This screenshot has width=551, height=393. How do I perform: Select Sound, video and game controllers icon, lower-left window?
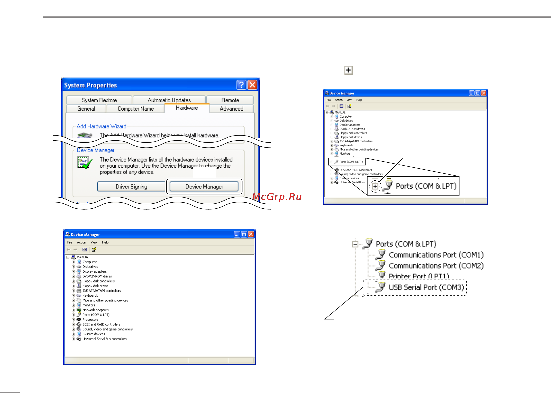79,329
